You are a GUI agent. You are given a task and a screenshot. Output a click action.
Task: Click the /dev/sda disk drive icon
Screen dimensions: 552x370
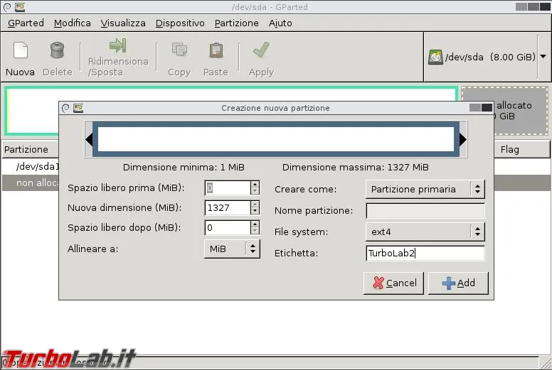click(435, 57)
